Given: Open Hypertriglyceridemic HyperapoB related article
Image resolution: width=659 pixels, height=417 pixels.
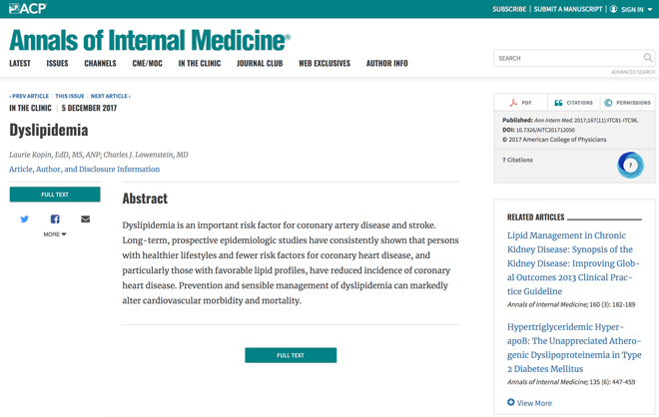Looking at the screenshot, I should point(574,348).
